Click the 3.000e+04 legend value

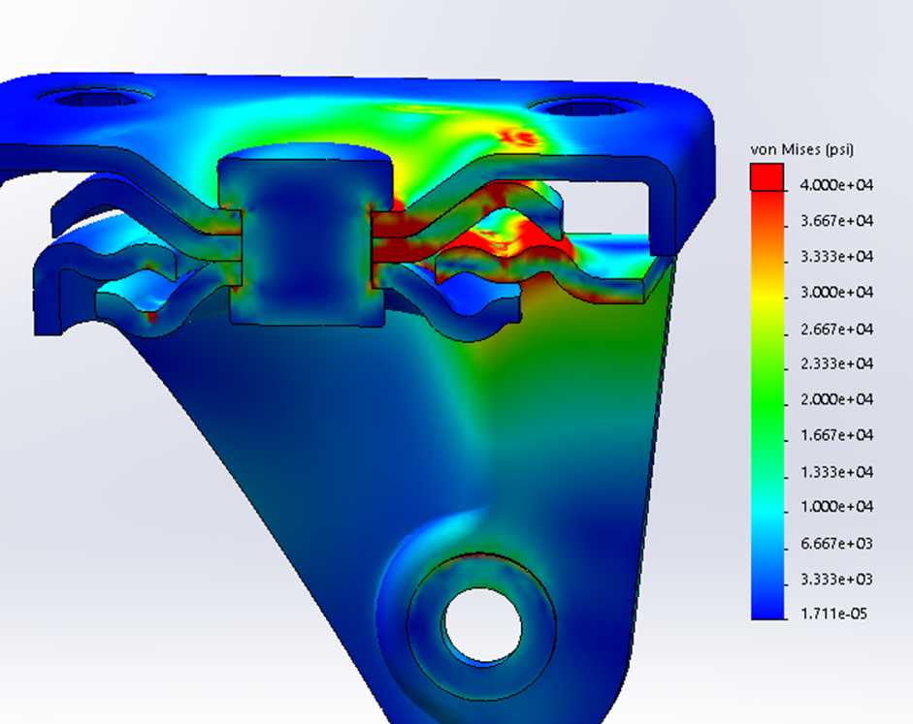click(x=836, y=293)
